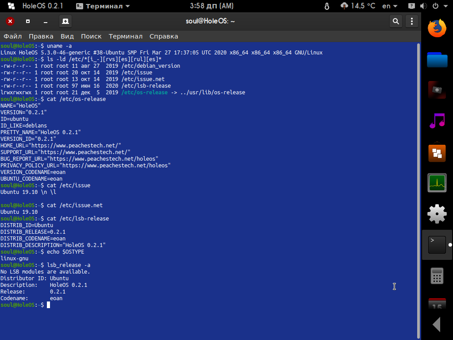Open the terminal three-dot options menu

[x=412, y=21]
